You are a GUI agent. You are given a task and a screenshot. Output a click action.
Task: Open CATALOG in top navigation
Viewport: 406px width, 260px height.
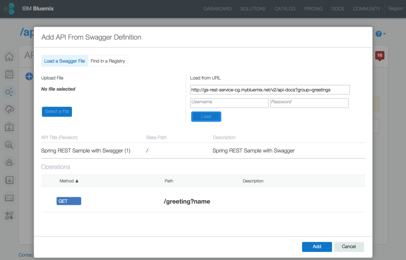tap(285, 9)
